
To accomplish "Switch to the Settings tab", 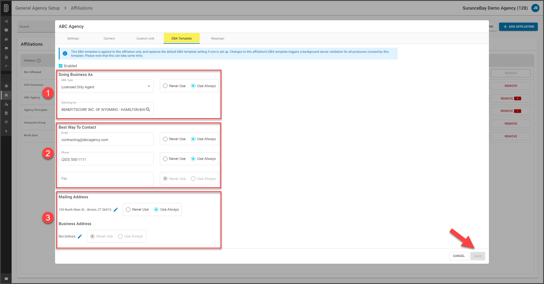I will [73, 38].
